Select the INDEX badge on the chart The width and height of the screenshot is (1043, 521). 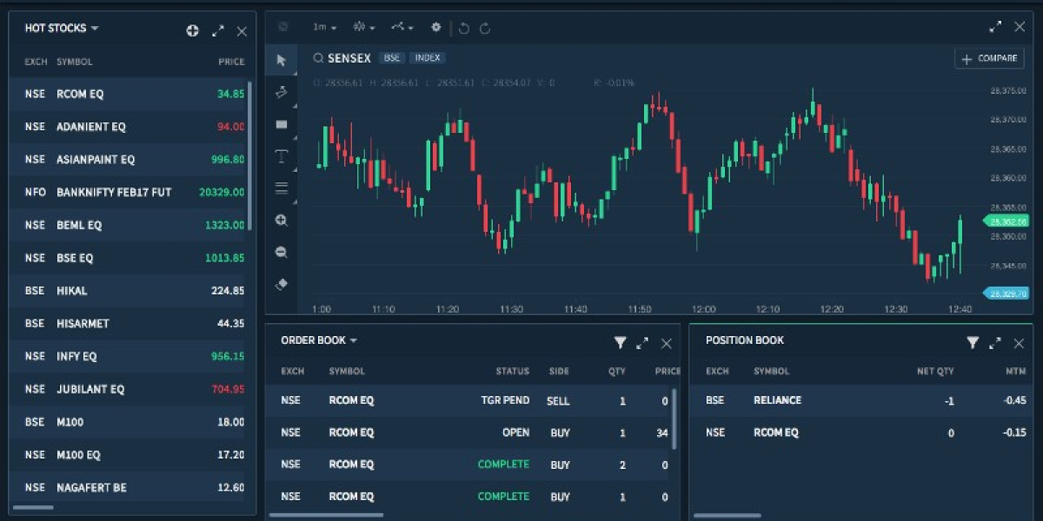coord(428,58)
